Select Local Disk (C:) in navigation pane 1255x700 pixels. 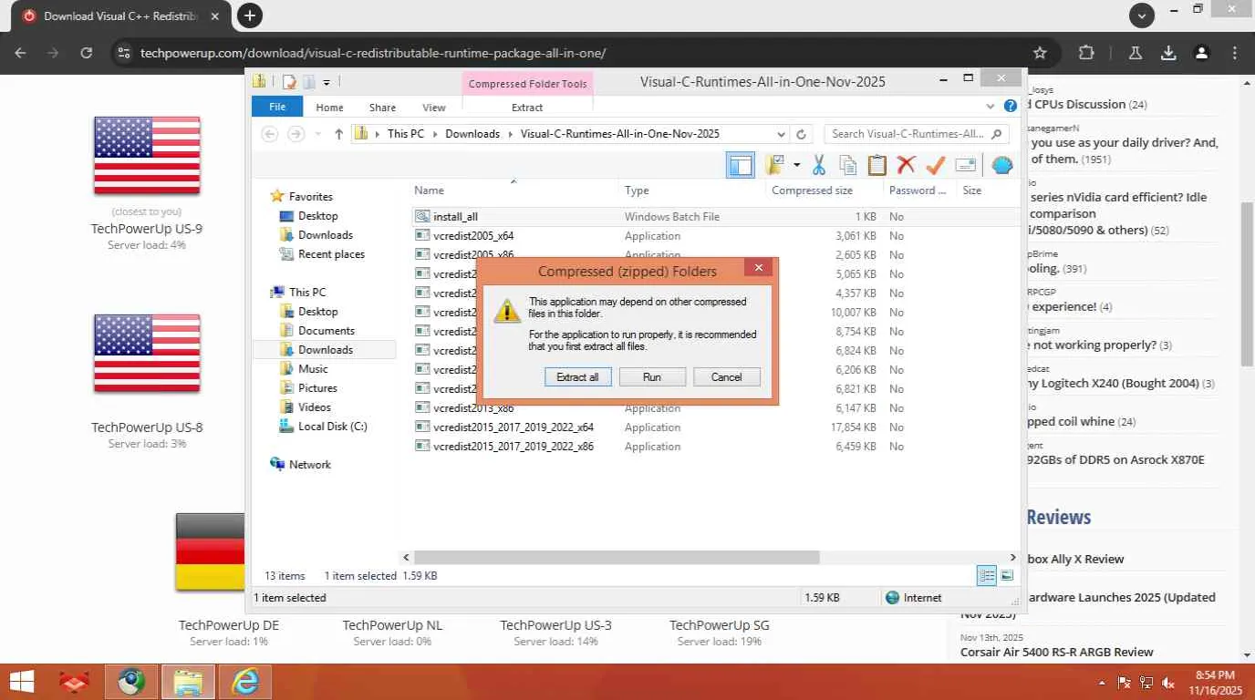click(x=332, y=427)
